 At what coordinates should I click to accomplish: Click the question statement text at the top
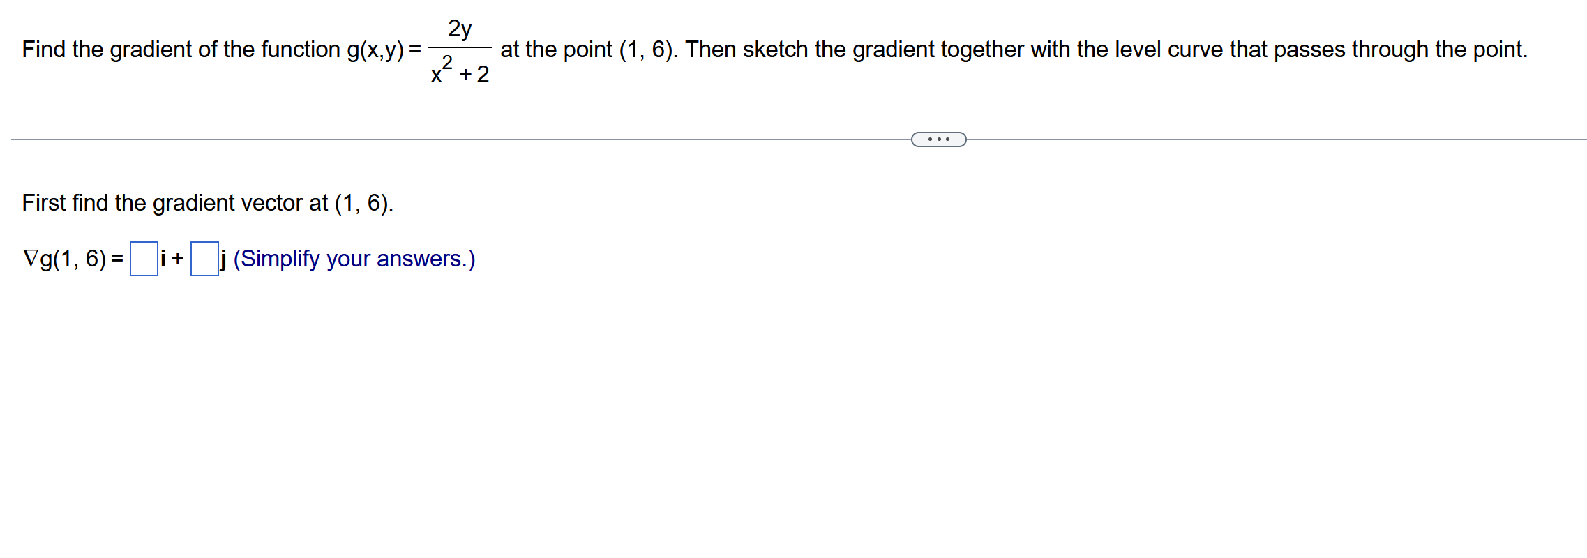point(767,49)
